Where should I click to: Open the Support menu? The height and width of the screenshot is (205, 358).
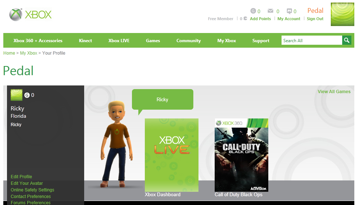point(261,41)
